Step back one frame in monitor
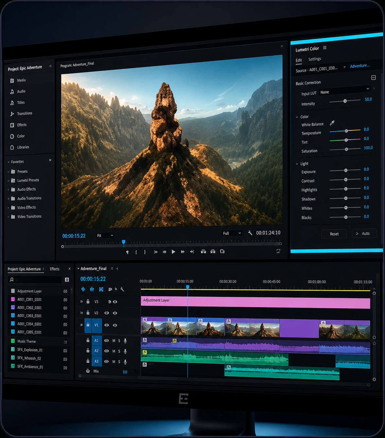Viewport: 385px width, 438px height. click(165, 252)
